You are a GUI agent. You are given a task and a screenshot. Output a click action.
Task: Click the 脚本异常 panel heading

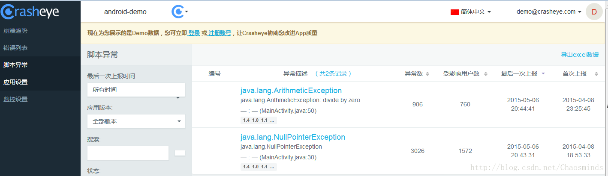coord(102,55)
